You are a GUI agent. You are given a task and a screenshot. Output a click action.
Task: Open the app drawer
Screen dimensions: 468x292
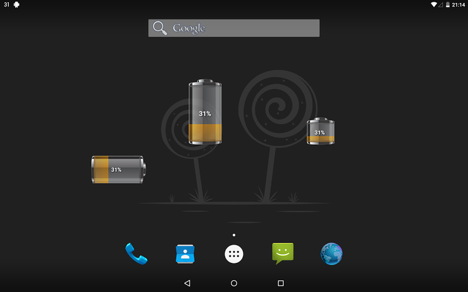point(234,254)
